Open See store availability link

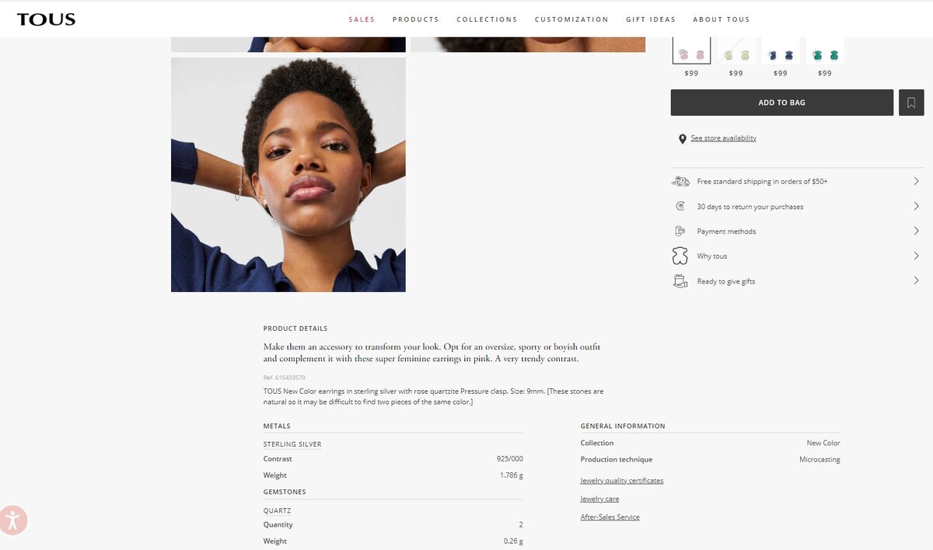coord(723,138)
